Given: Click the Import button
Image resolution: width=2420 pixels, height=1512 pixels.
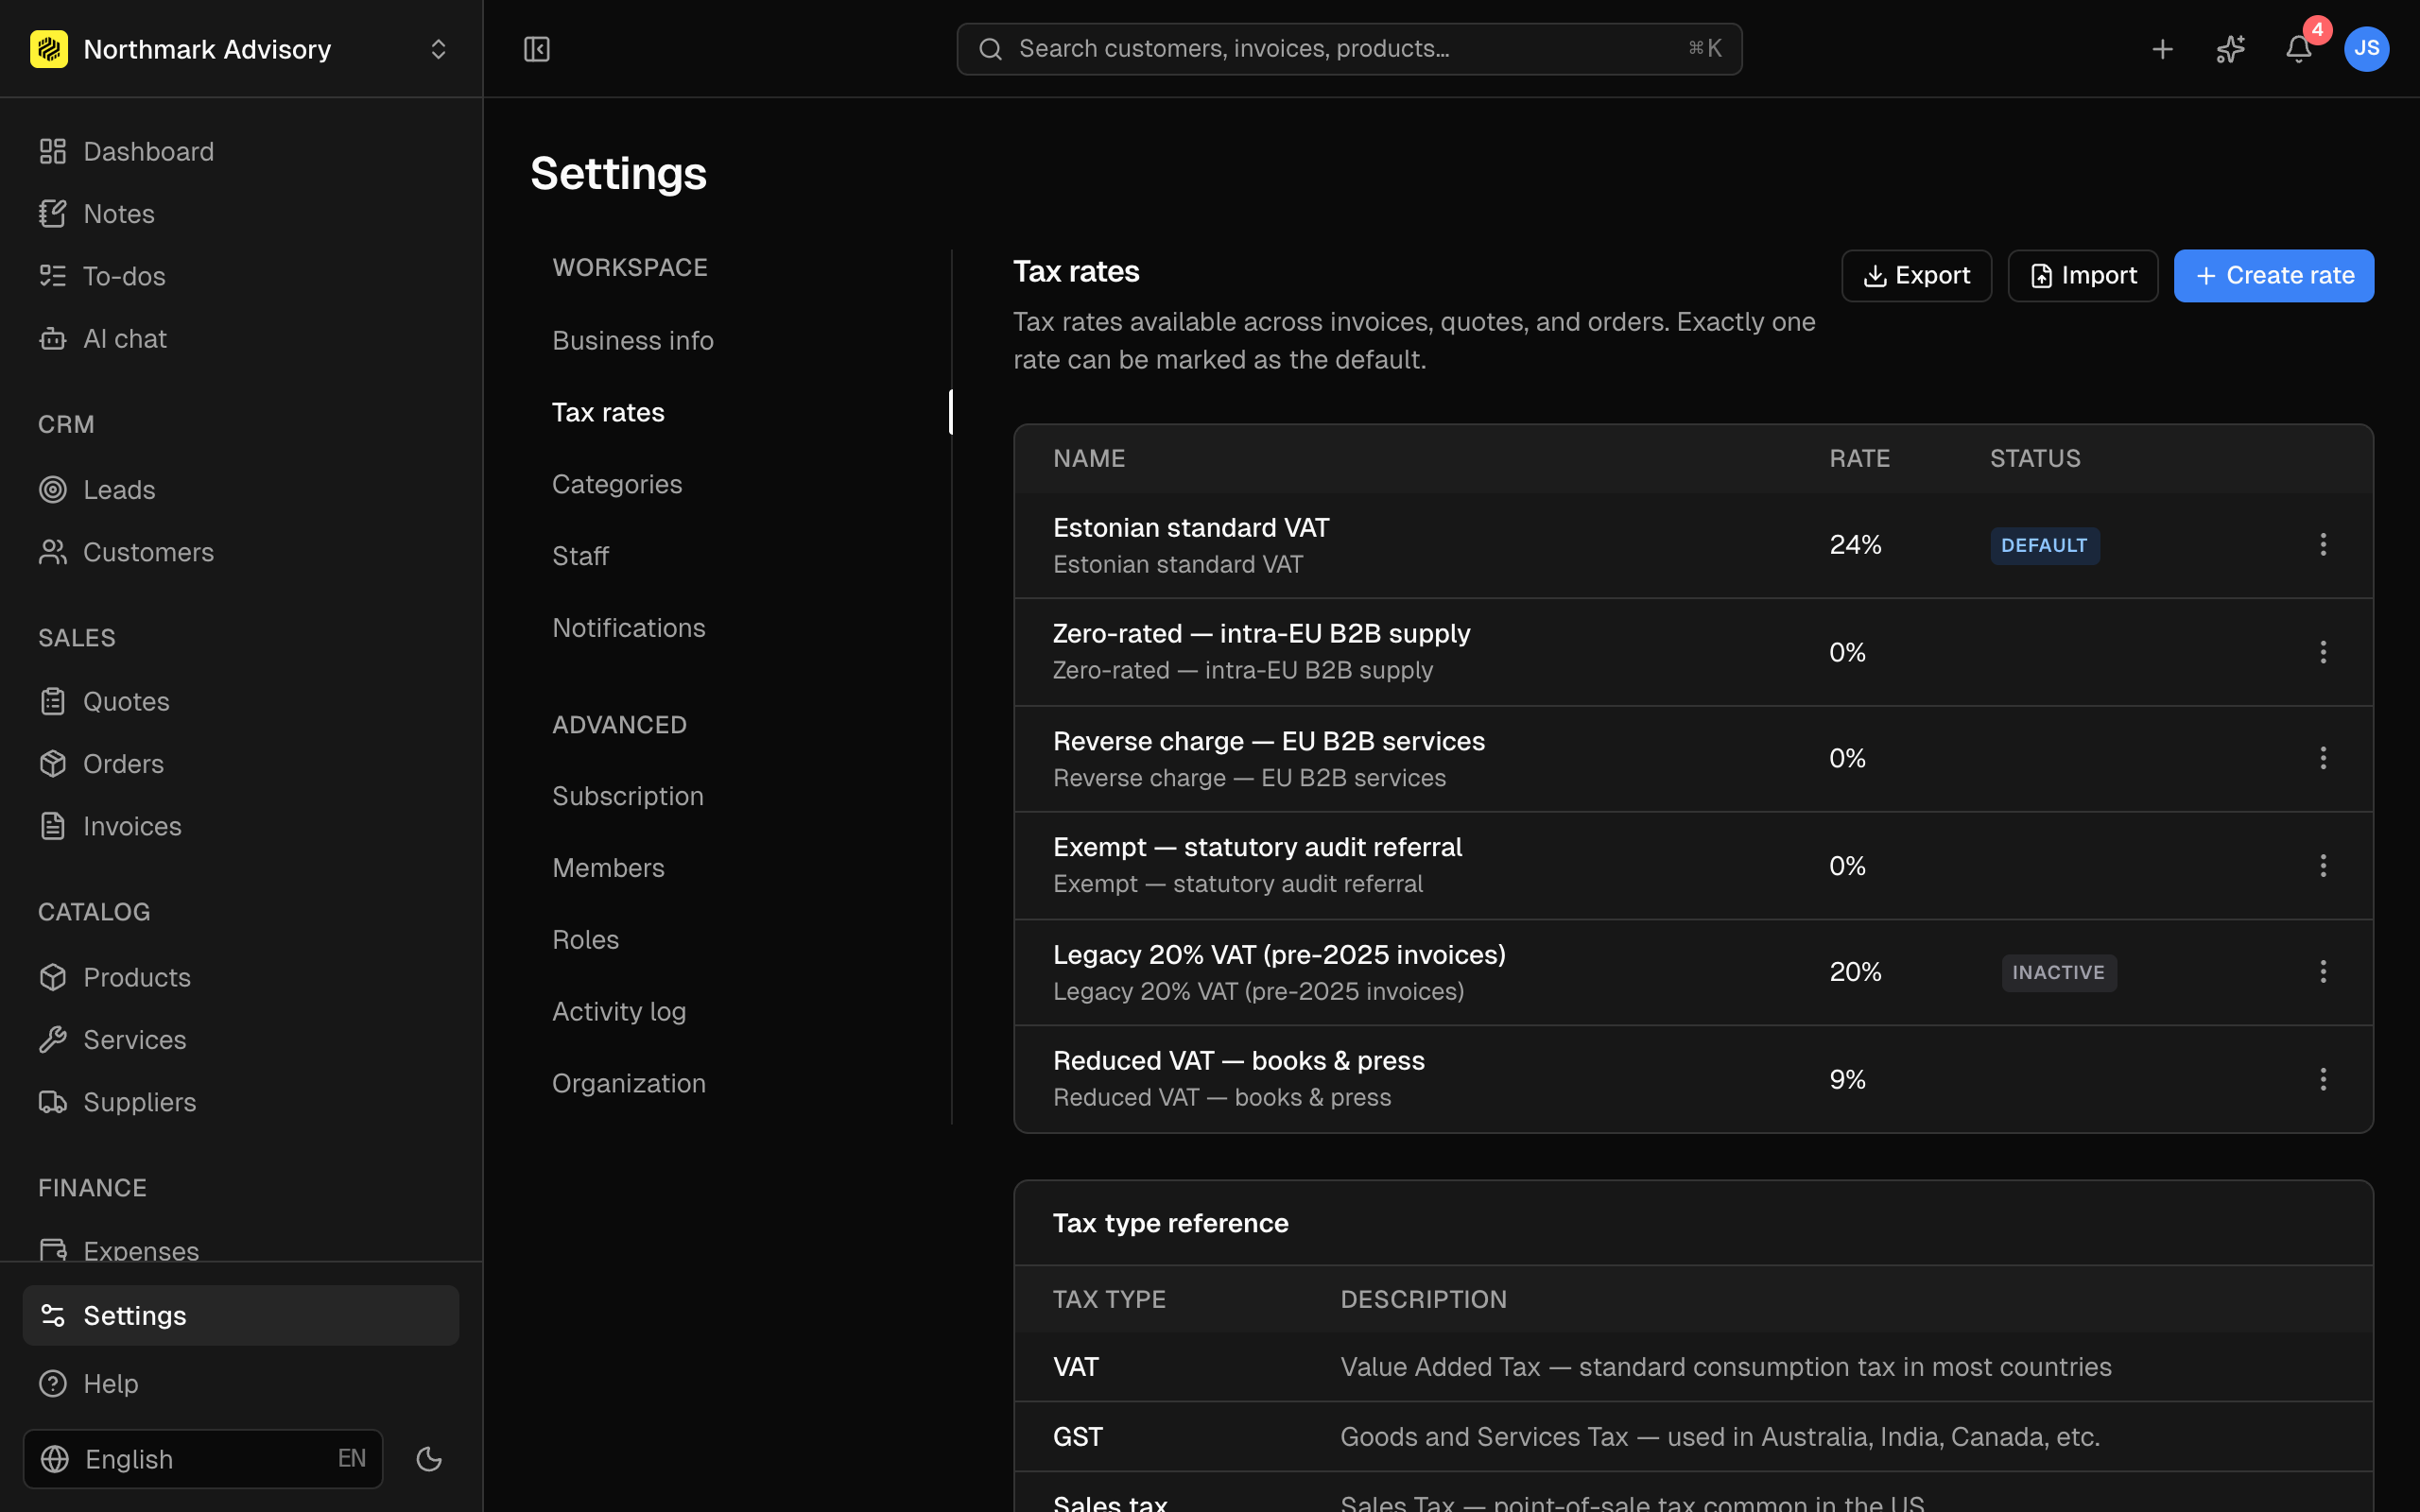Looking at the screenshot, I should pos(2082,276).
